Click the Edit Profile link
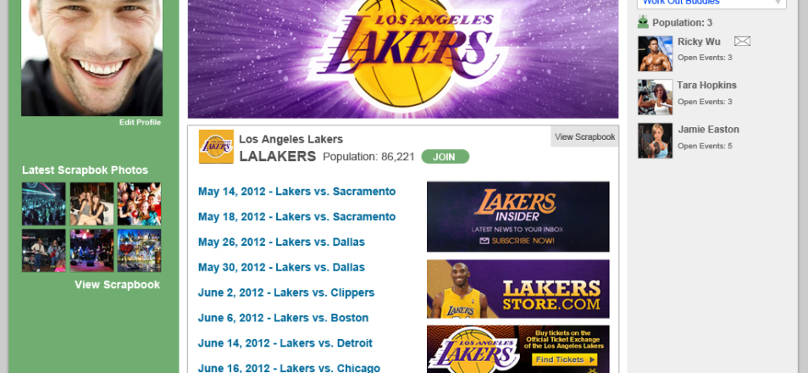808x373 pixels. 140,122
